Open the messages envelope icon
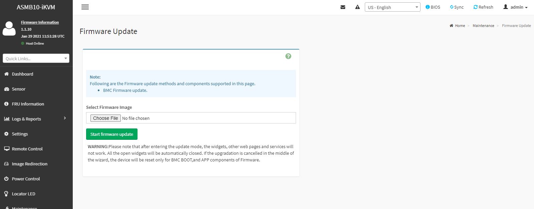The image size is (534, 209). (343, 7)
